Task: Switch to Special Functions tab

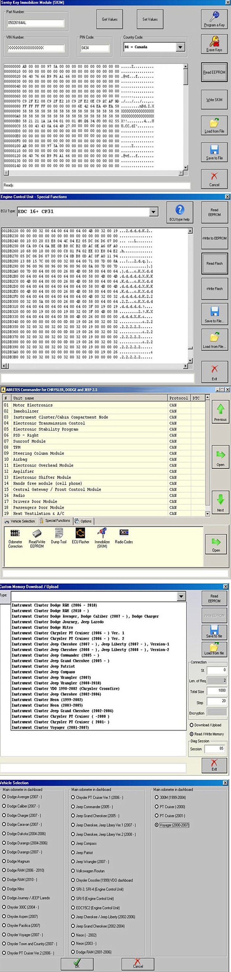Action: [55, 521]
